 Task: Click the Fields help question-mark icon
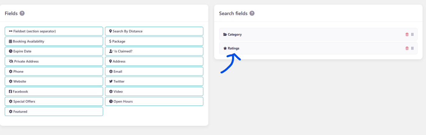(22, 13)
